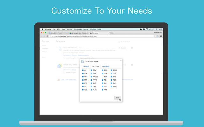The image size is (204, 127).
Task: Click the Get more extensions link
Action: (x=69, y=80)
